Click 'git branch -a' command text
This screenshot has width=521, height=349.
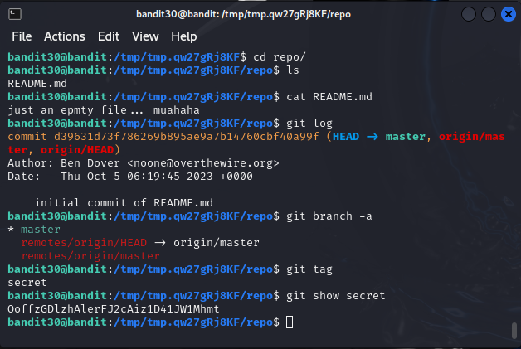329,216
